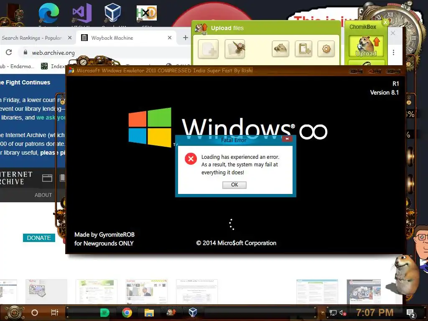Screen dimensions: 428x321
Task: Click the emulator window title bar icon
Action: 71,70
